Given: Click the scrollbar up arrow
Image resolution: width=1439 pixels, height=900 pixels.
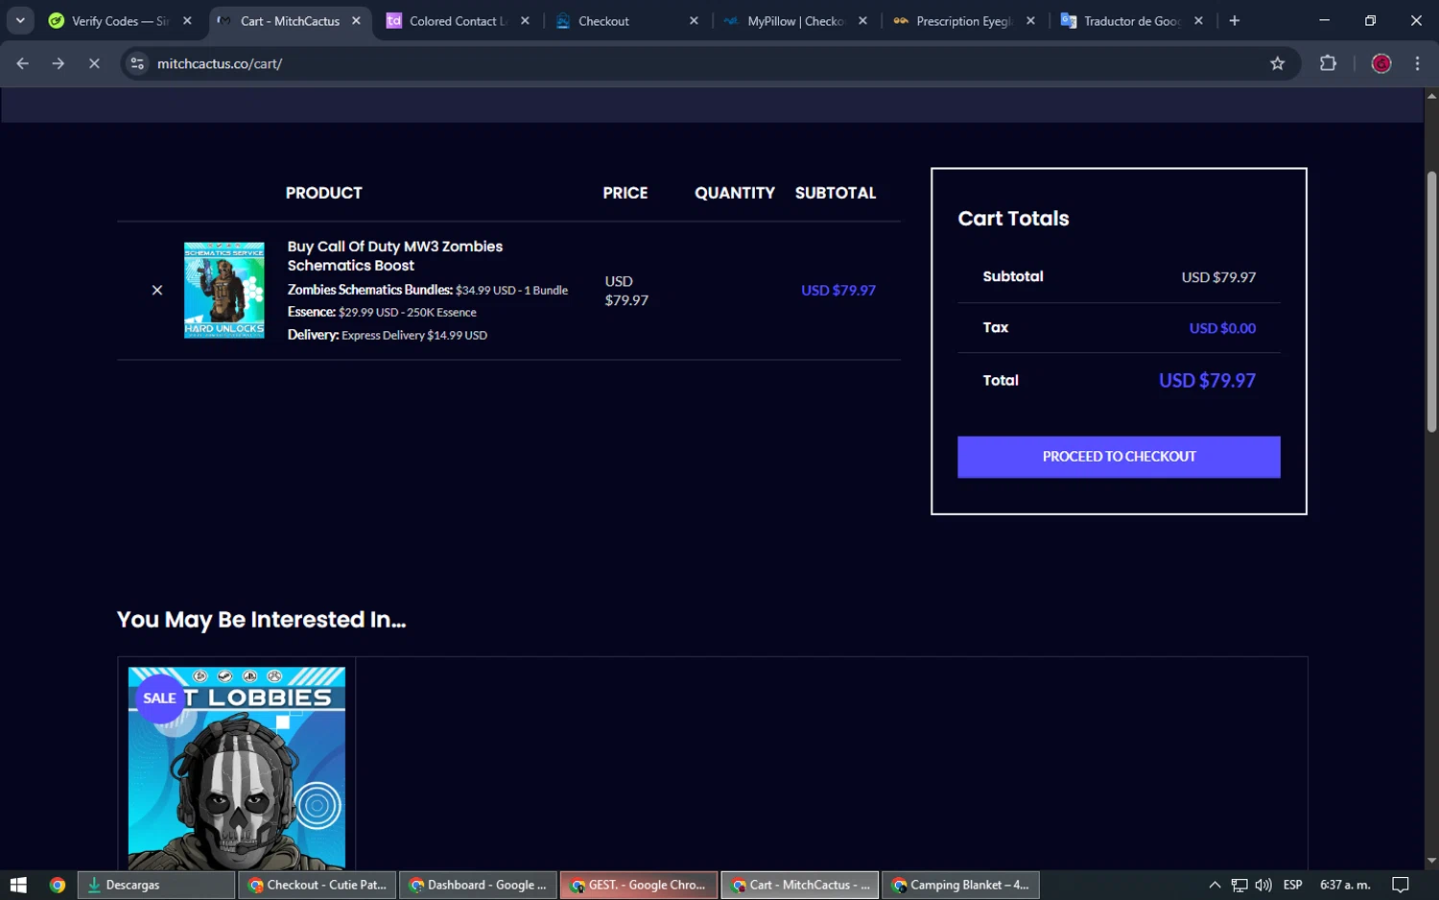Looking at the screenshot, I should [1431, 96].
